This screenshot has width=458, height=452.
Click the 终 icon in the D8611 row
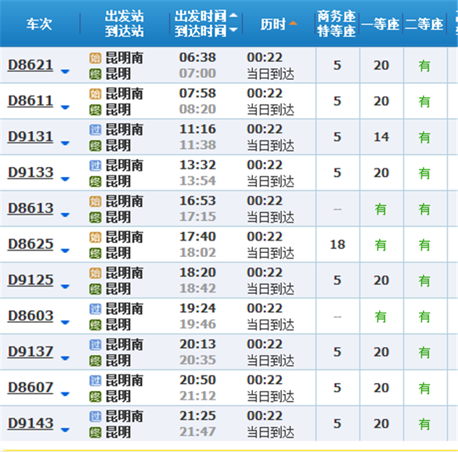click(96, 110)
